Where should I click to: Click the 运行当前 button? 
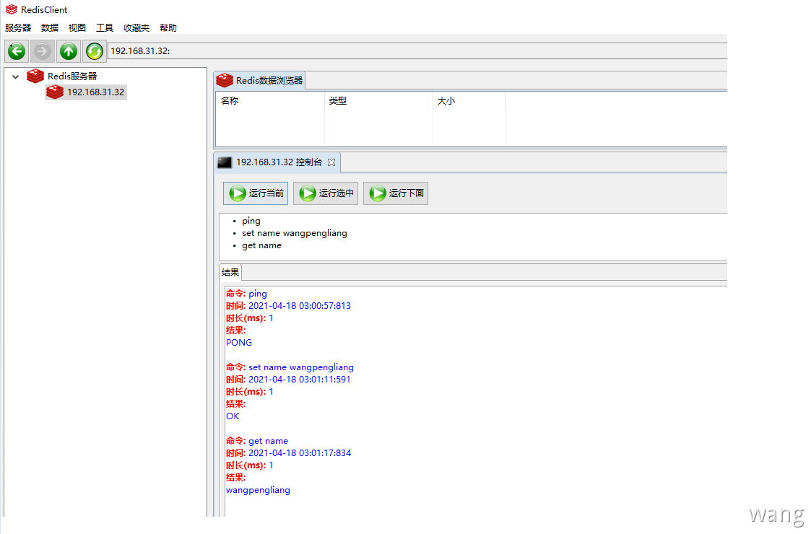(256, 193)
